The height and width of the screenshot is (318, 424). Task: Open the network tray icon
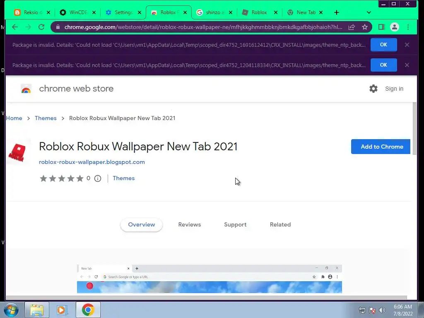362,310
